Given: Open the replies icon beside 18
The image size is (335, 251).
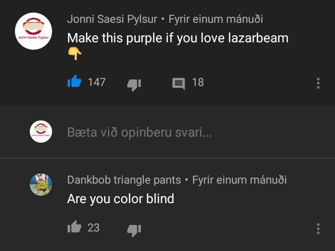Looking at the screenshot, I should (179, 84).
